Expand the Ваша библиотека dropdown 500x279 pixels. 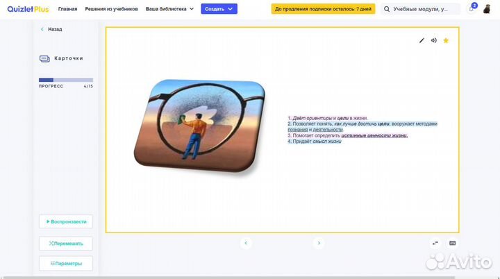[x=169, y=9]
